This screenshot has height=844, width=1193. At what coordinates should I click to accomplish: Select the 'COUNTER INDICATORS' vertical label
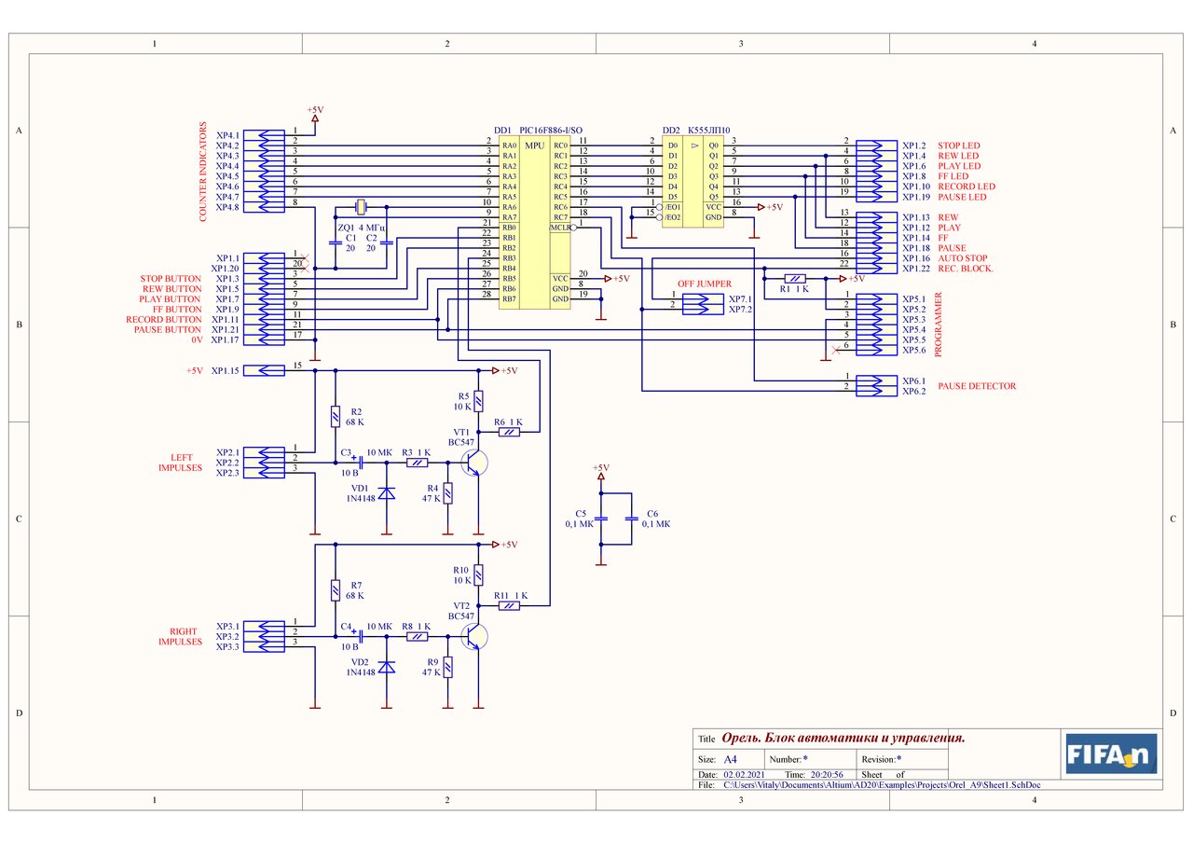coord(201,170)
